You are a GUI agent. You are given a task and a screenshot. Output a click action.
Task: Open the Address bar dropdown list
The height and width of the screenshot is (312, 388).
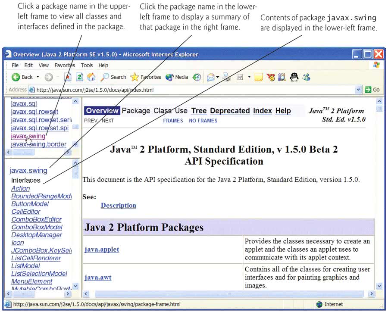(x=358, y=90)
